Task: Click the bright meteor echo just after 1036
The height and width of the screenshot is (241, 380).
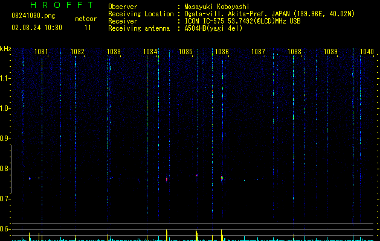Action: click(222, 178)
